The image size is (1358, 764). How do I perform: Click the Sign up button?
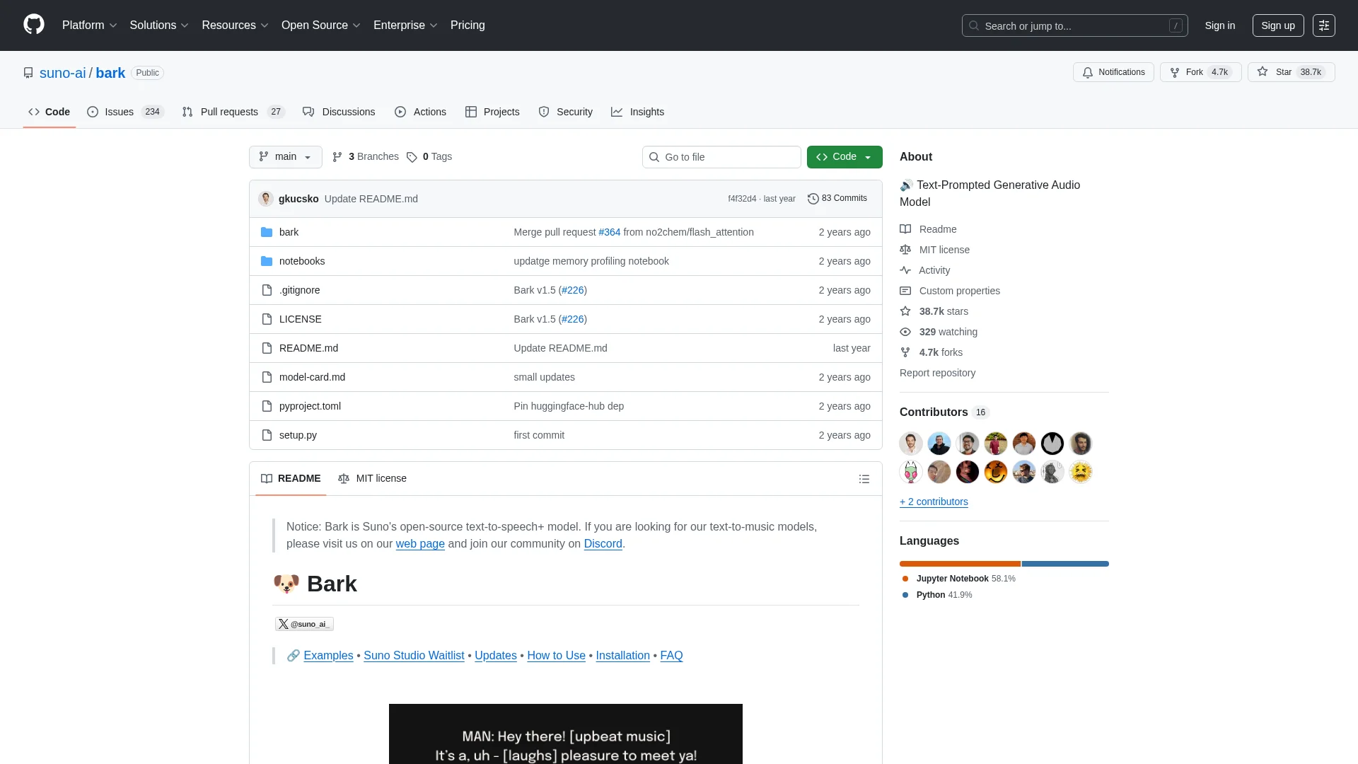pyautogui.click(x=1277, y=25)
